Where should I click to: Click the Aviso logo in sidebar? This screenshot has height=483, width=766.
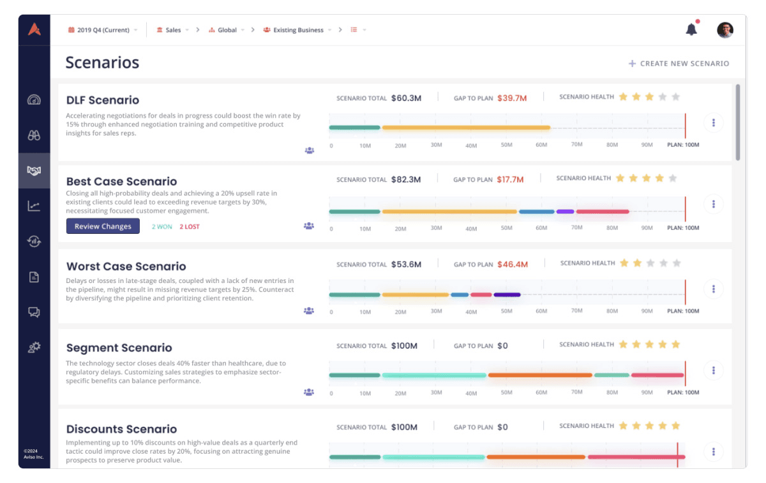click(x=34, y=29)
